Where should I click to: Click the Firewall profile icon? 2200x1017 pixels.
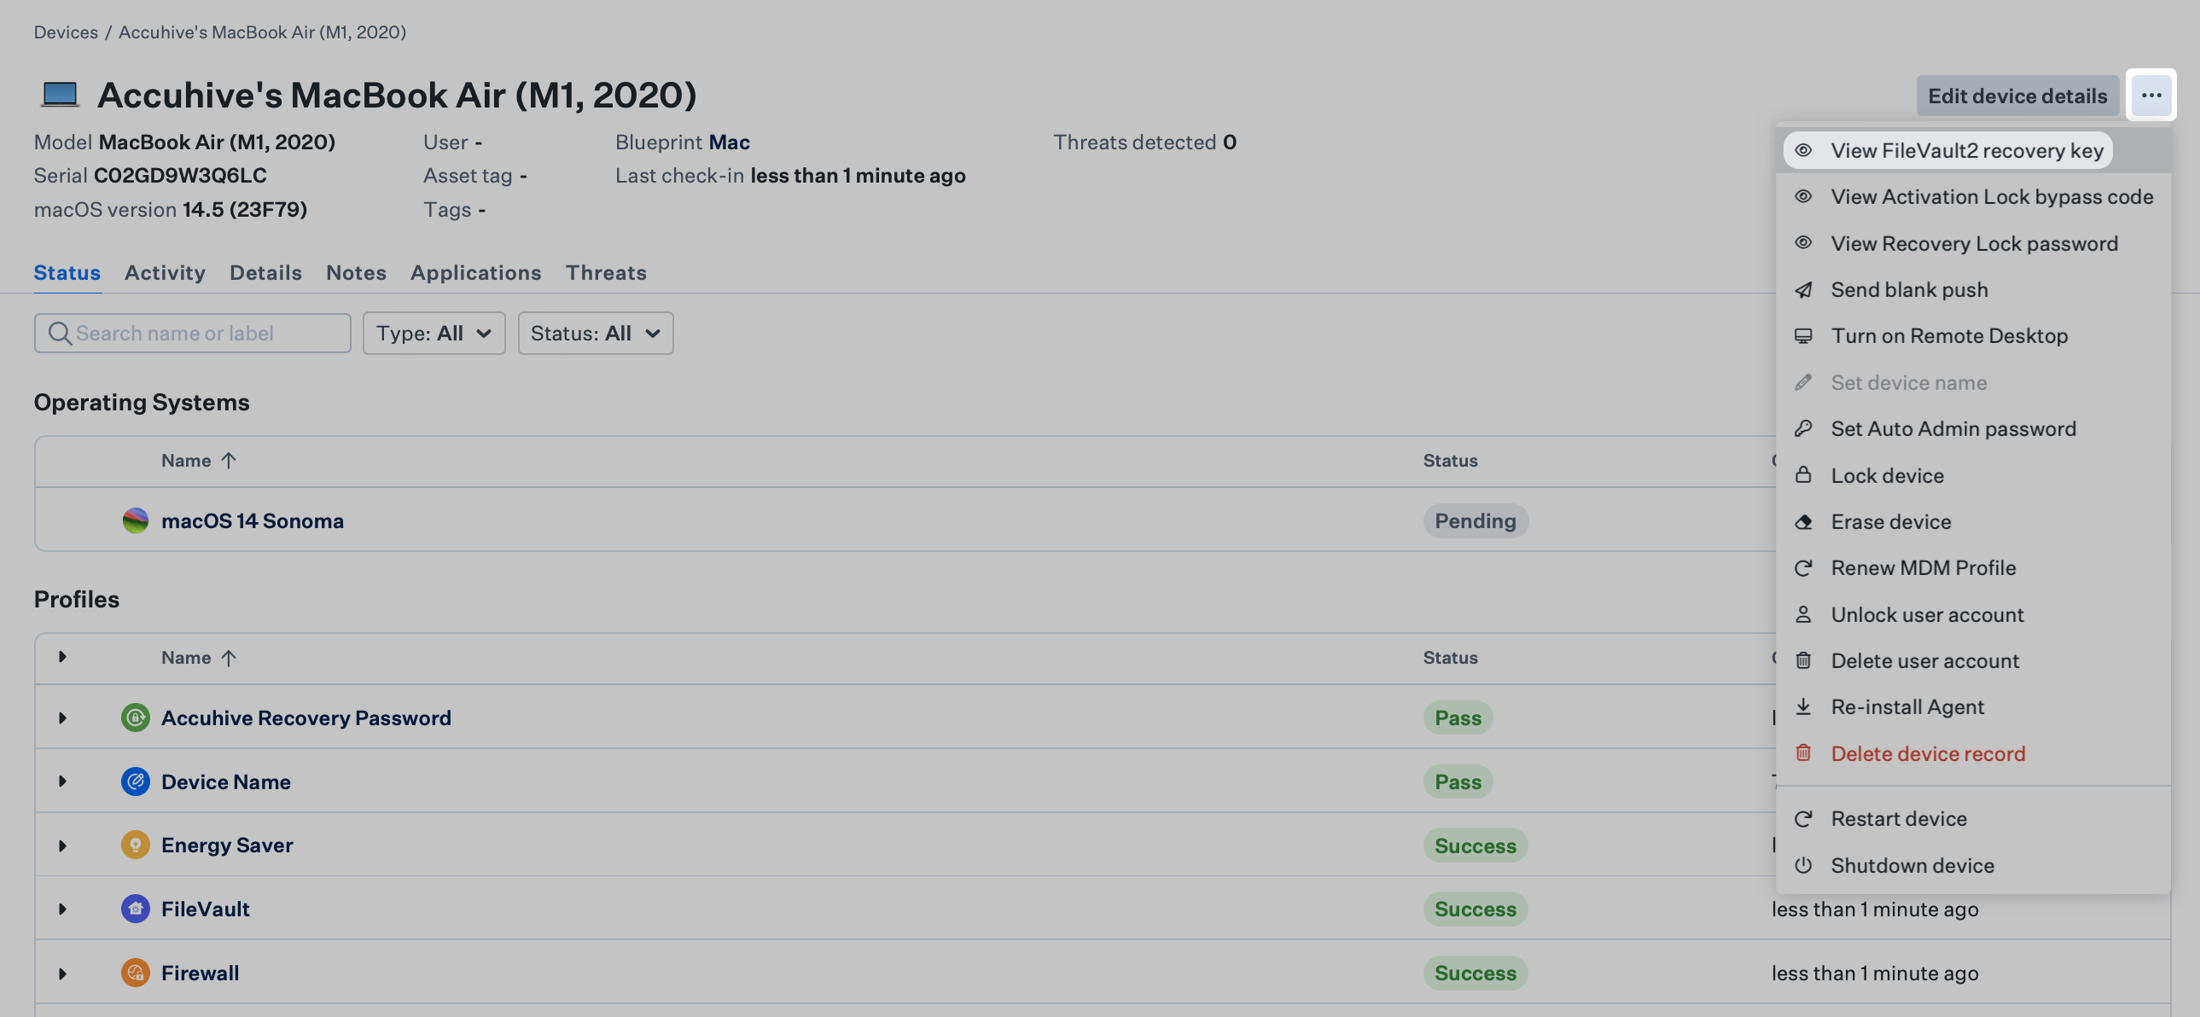pos(135,973)
